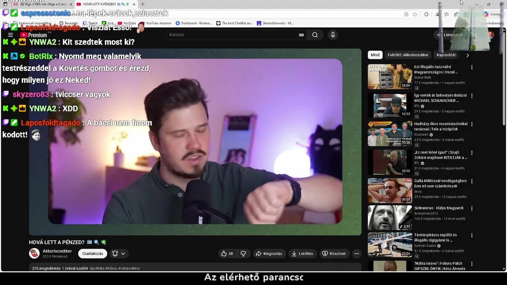Open 'The best ChatBot' bookmark
The height and width of the screenshot is (285, 507).
click(x=234, y=23)
